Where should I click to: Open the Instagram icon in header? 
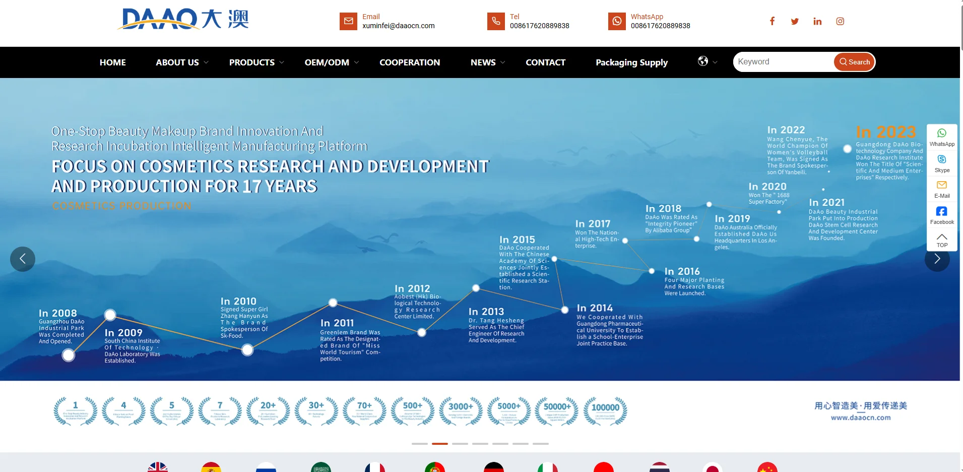click(840, 21)
